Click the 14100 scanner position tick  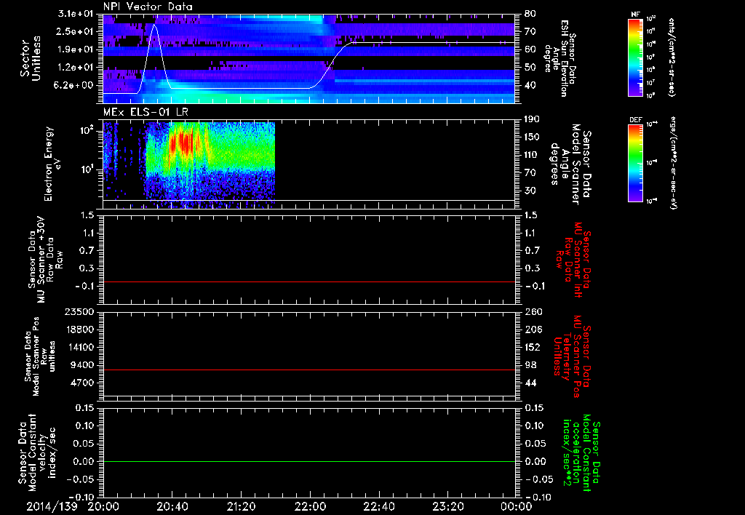click(79, 347)
